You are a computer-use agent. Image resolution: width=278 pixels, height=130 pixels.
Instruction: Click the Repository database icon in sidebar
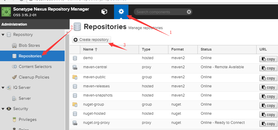click(x=9, y=35)
